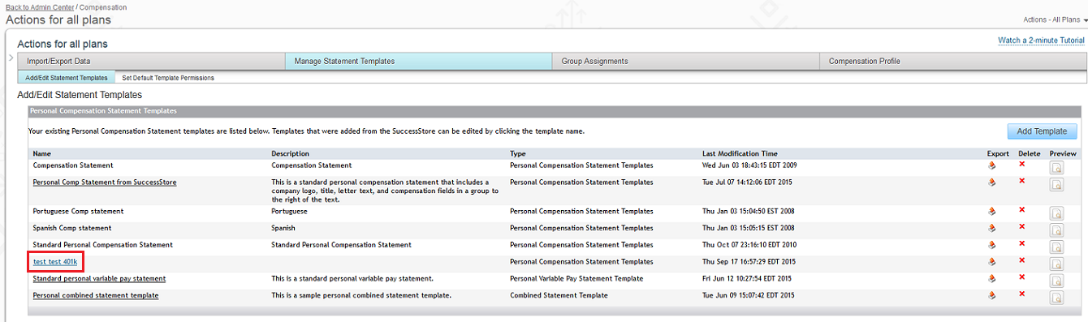
Task: Click the Description column header
Action: 291,153
